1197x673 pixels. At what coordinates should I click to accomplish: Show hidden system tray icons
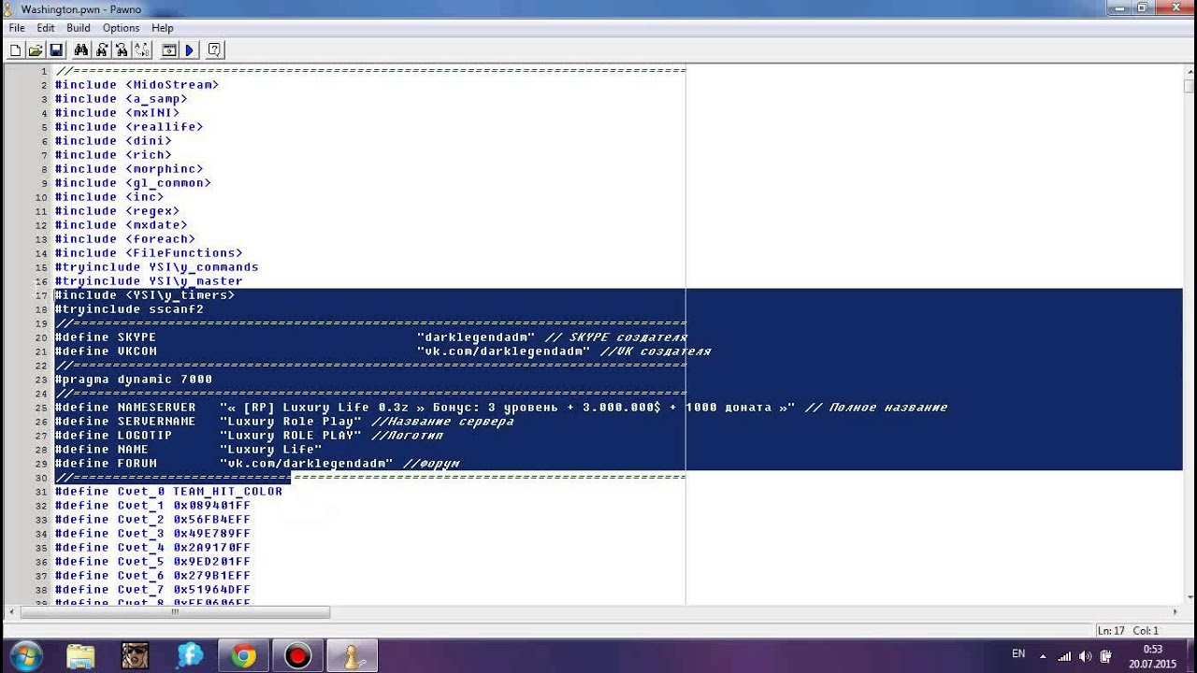1043,655
